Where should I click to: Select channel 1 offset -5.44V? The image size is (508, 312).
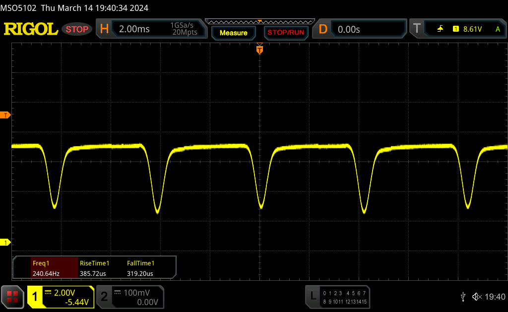77,302
